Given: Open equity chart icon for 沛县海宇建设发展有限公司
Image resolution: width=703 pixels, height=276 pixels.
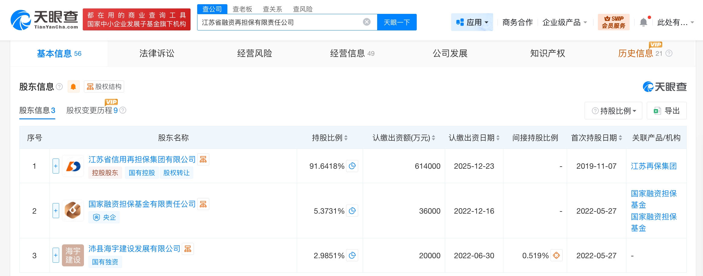Looking at the screenshot, I should [x=188, y=249].
